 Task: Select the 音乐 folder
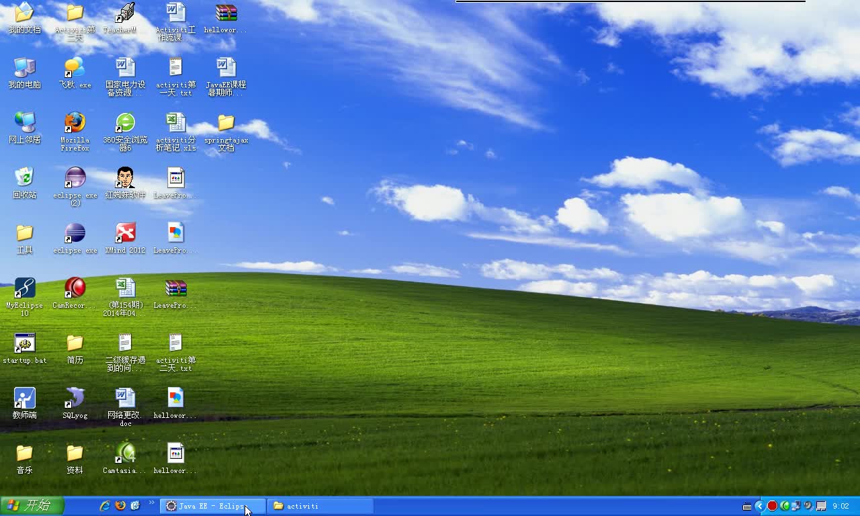24,459
